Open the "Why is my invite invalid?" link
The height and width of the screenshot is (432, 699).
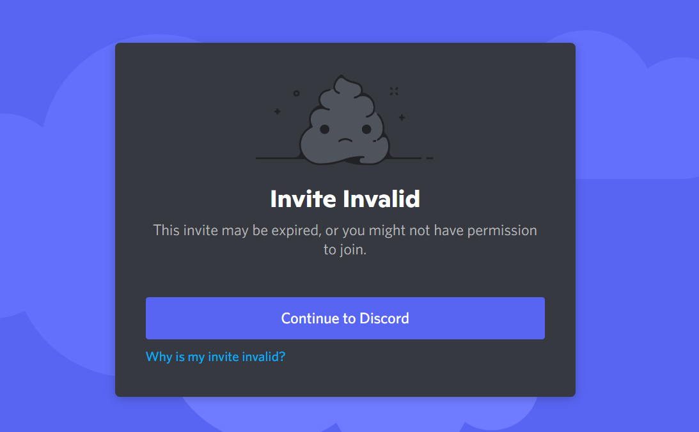click(216, 357)
